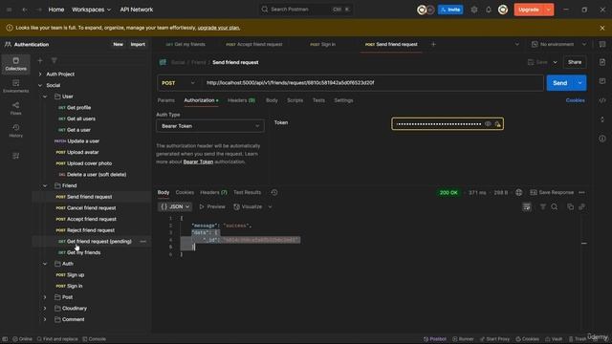
Task: Open the Send button dropdown arrow
Action: (580, 83)
